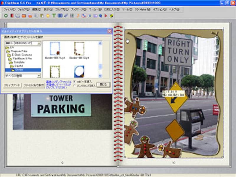Open the ファイル menu
The height and width of the screenshot is (177, 236).
9,9
